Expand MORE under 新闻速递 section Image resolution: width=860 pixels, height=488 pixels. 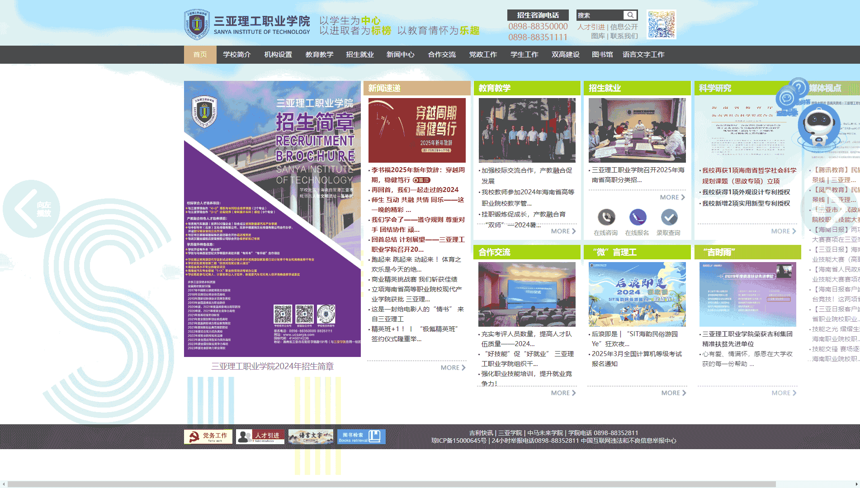453,368
